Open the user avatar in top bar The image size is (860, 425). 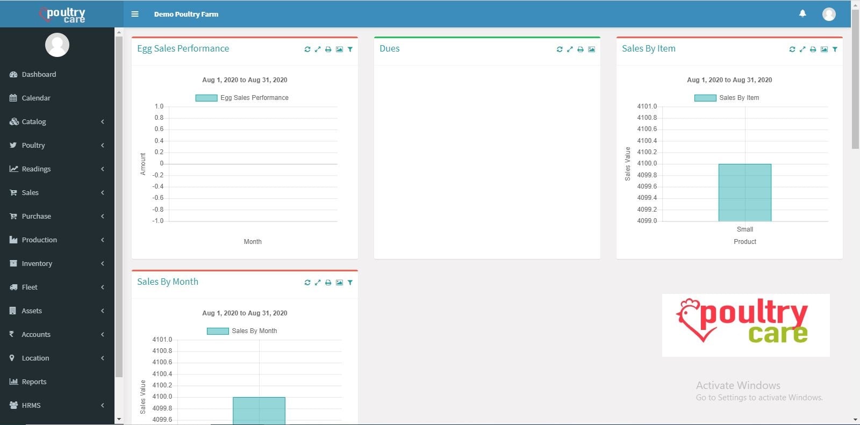coord(829,14)
